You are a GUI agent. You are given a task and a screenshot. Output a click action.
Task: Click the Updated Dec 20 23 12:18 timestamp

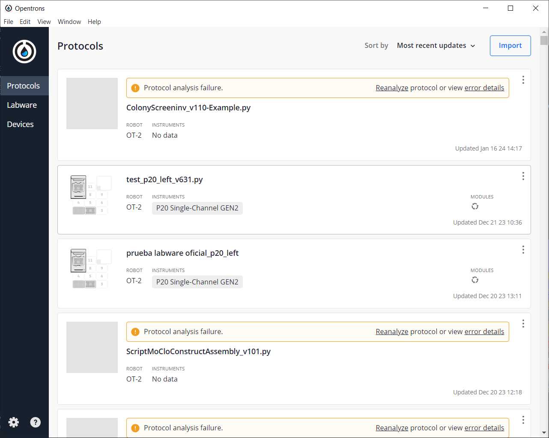(x=488, y=392)
